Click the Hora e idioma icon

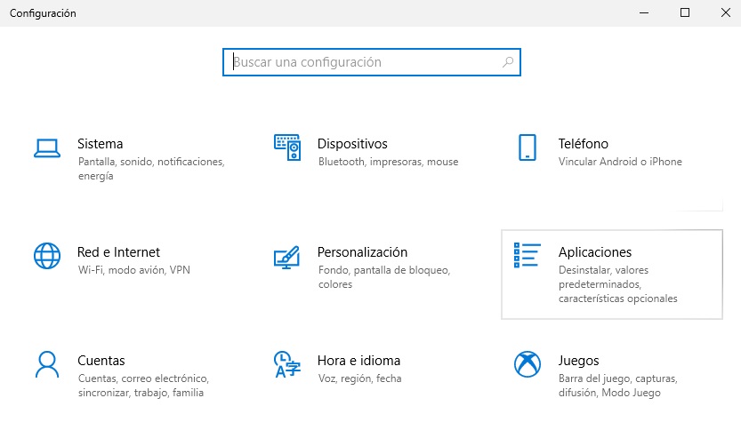(287, 364)
